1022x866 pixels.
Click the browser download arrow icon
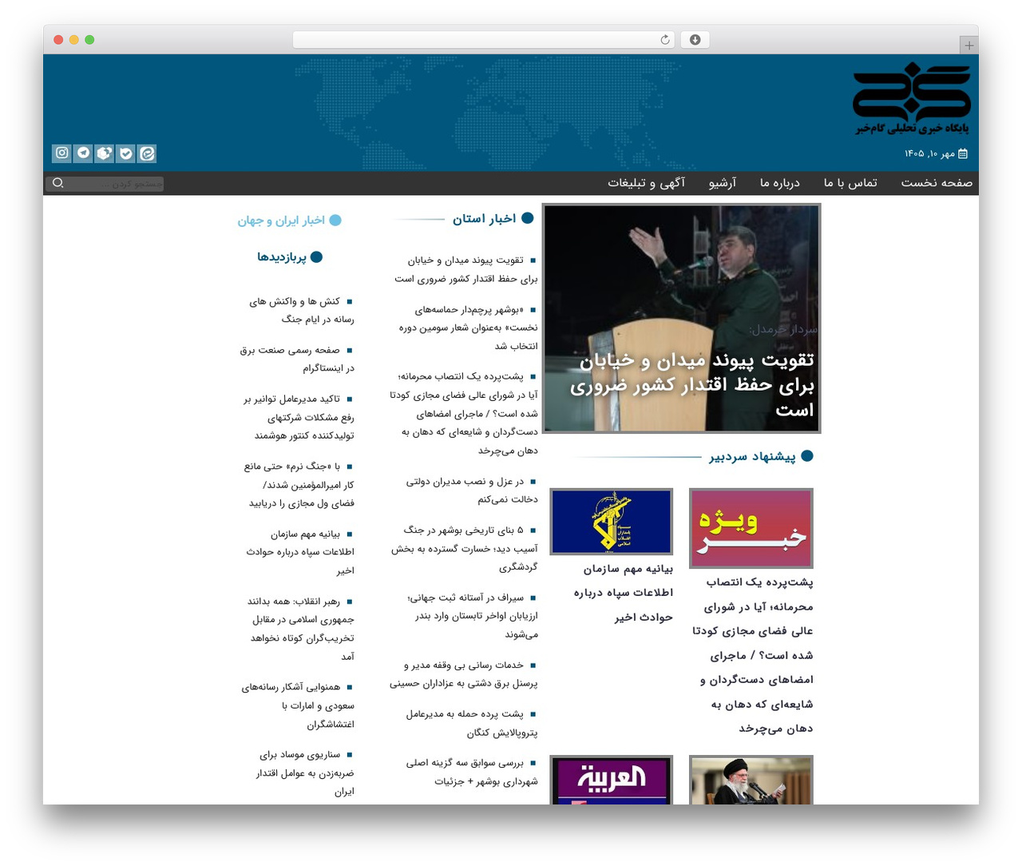coord(695,40)
